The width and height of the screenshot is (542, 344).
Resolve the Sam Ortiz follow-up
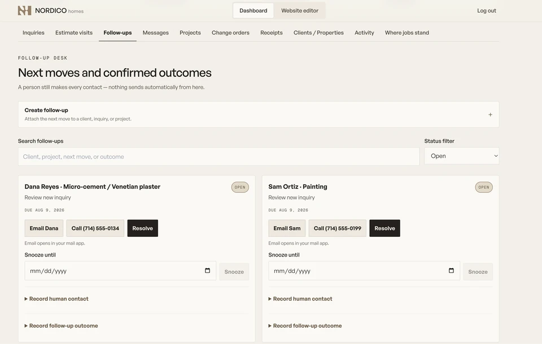pos(384,228)
